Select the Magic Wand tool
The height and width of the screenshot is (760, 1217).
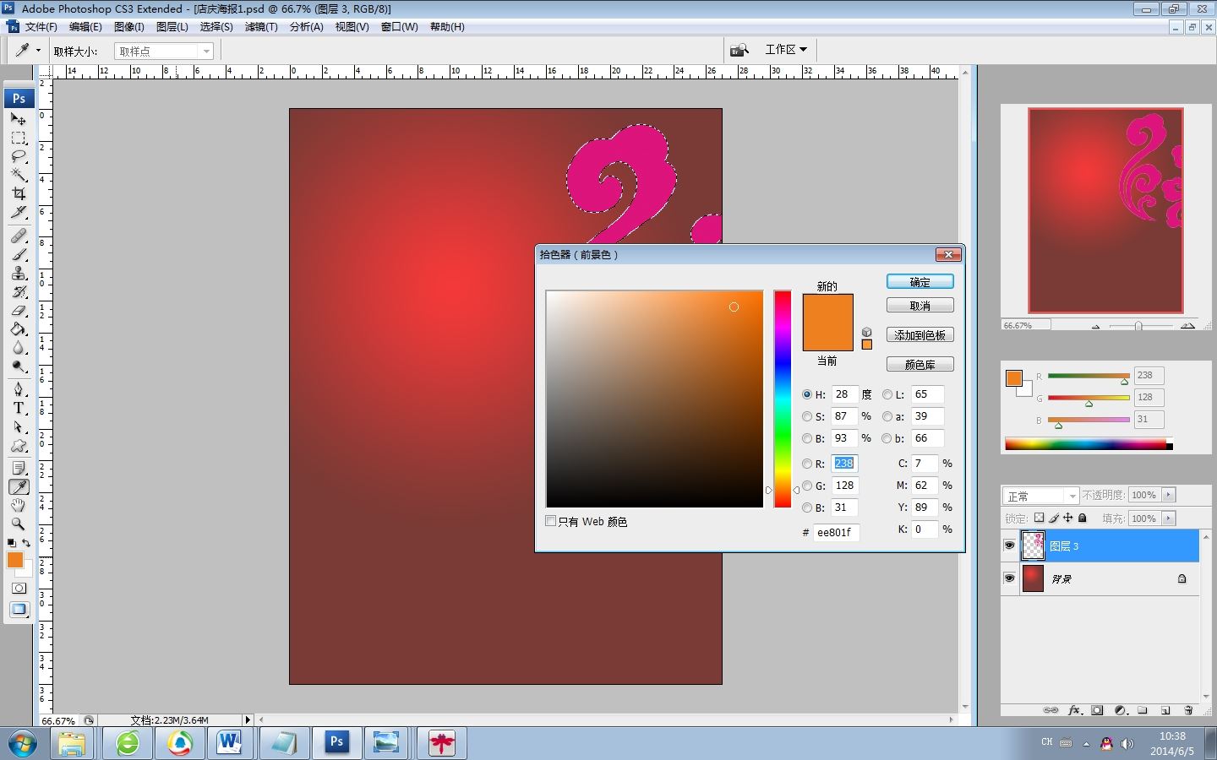19,175
